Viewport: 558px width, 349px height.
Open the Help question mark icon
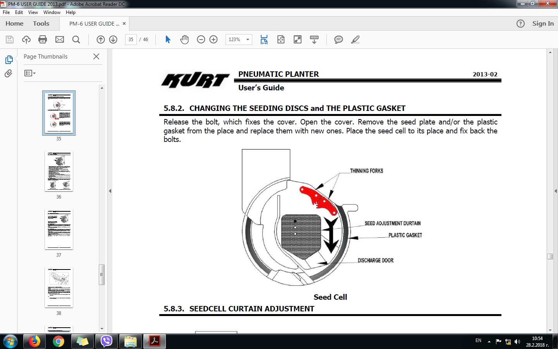pyautogui.click(x=520, y=24)
